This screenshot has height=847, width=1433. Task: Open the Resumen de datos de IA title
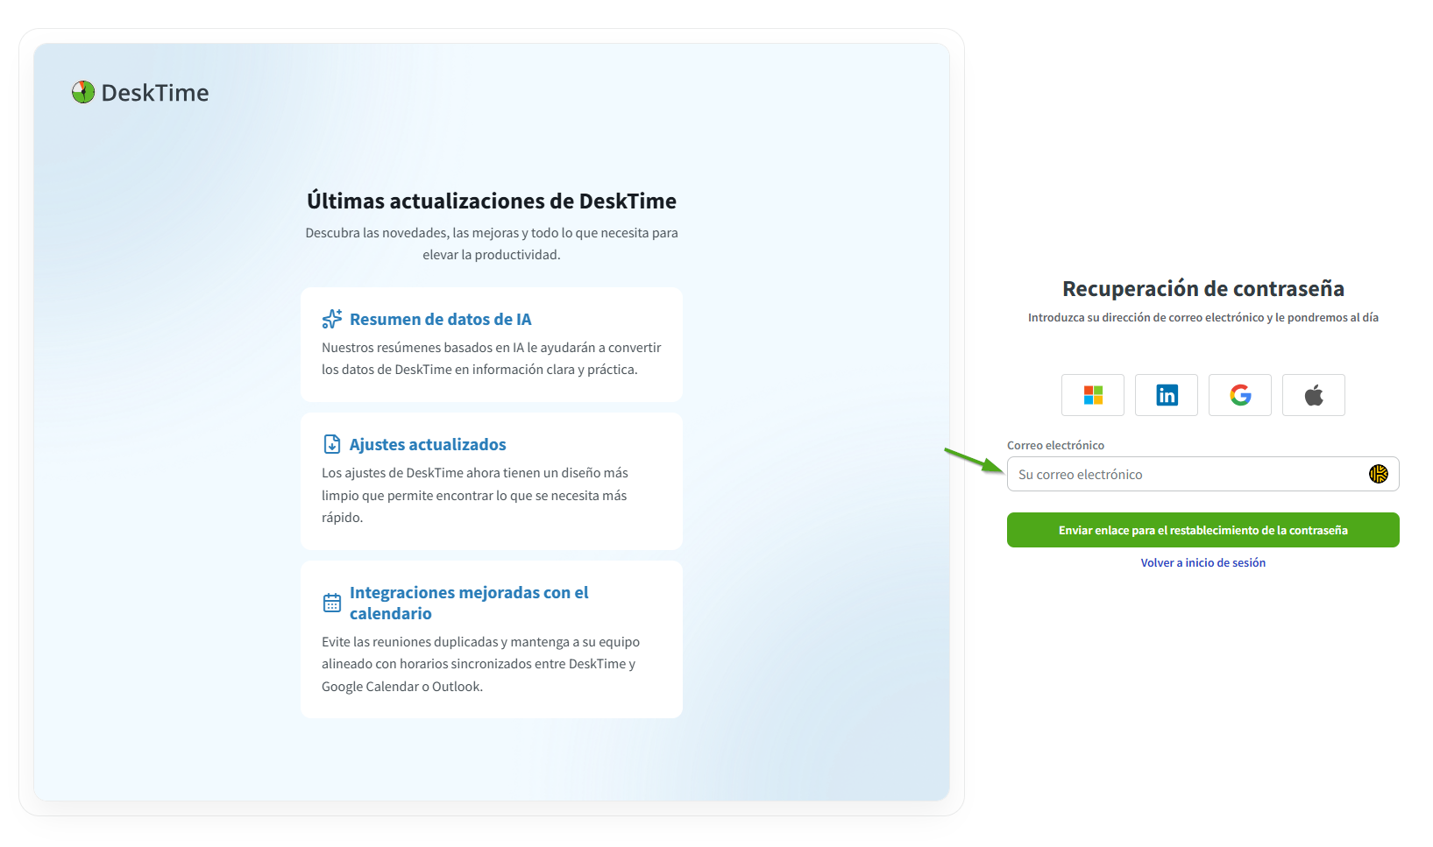point(440,320)
